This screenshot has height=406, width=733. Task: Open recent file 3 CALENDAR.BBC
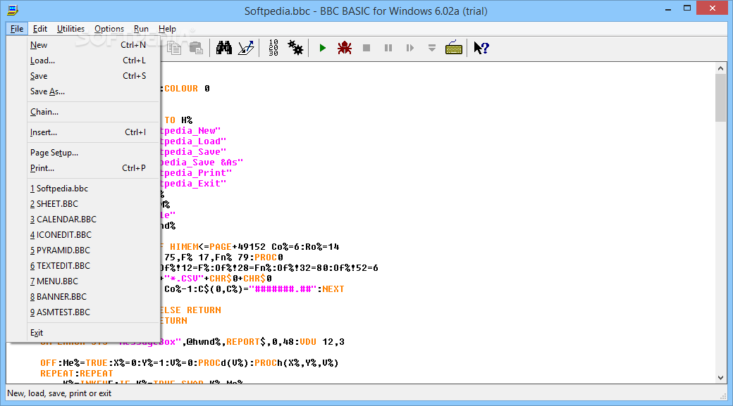coord(88,220)
